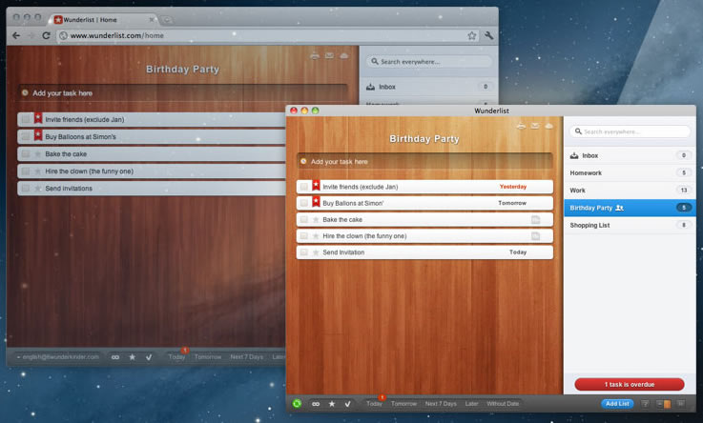
Task: Click the 1 task is overdue button
Action: pos(630,385)
